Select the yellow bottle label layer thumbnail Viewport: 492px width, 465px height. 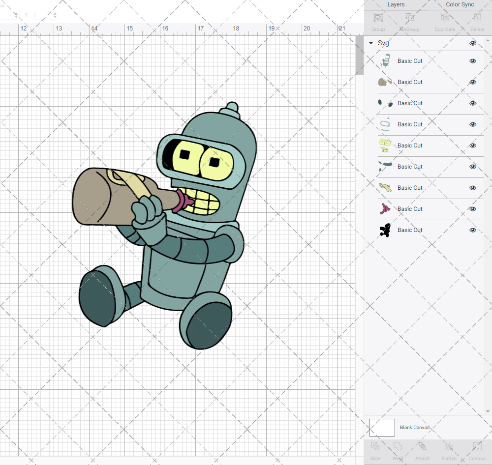click(x=385, y=188)
